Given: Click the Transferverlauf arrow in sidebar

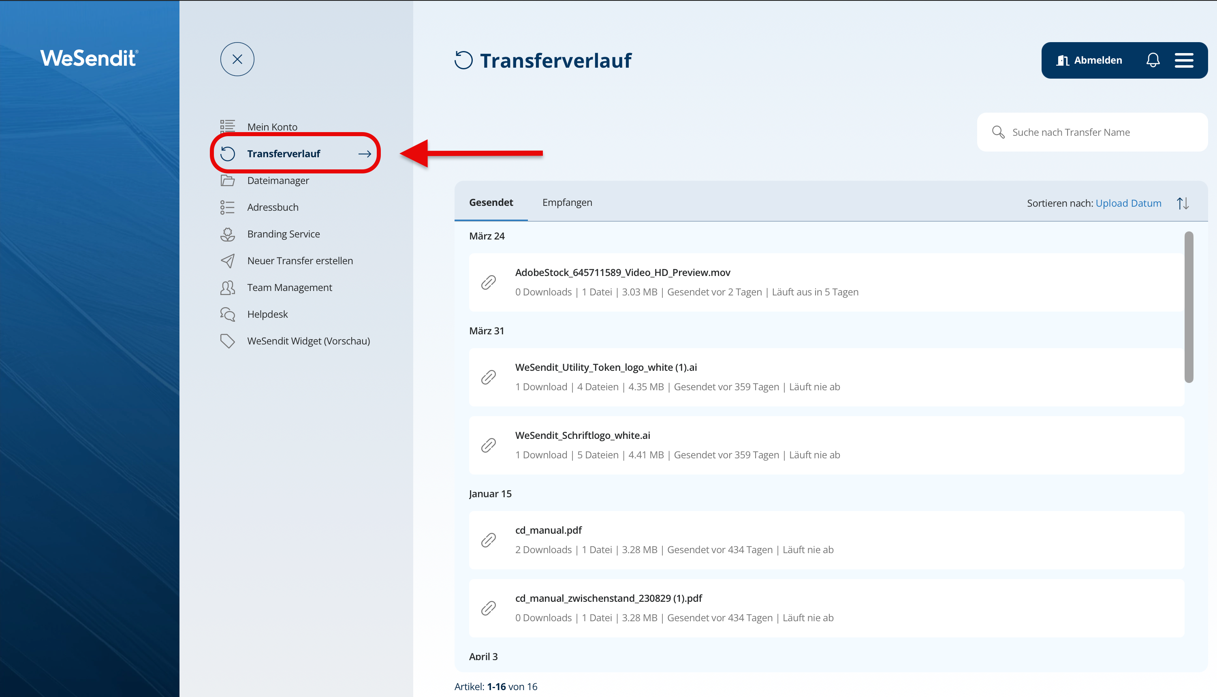Looking at the screenshot, I should pyautogui.click(x=365, y=154).
